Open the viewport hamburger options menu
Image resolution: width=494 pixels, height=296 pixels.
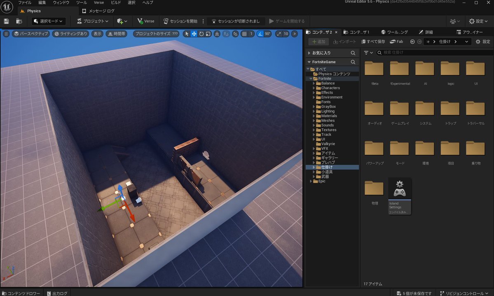click(6, 34)
